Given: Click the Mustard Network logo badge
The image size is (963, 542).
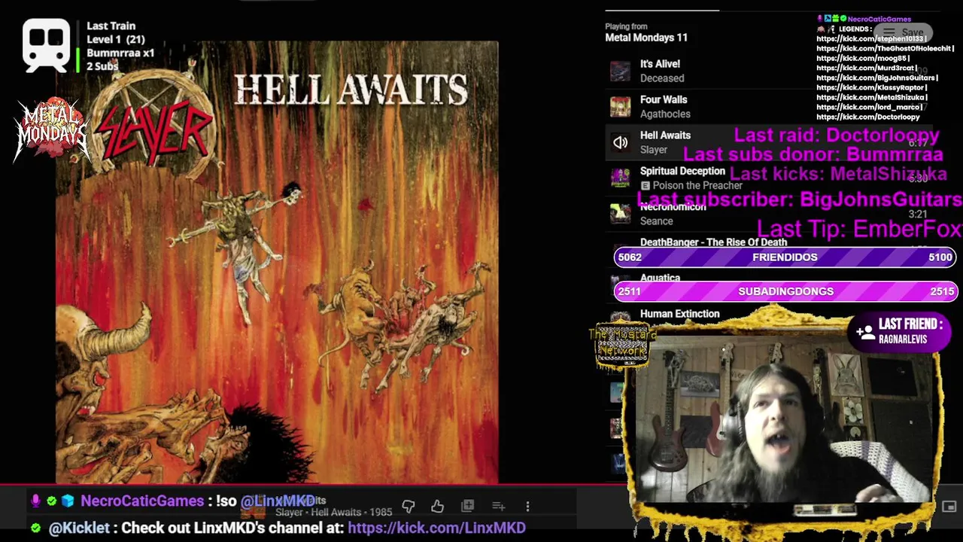Looking at the screenshot, I should 621,346.
